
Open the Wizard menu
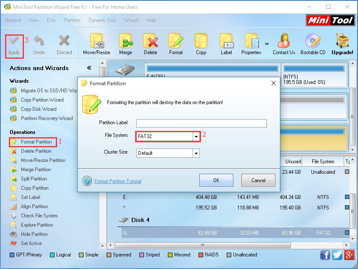coord(131,20)
